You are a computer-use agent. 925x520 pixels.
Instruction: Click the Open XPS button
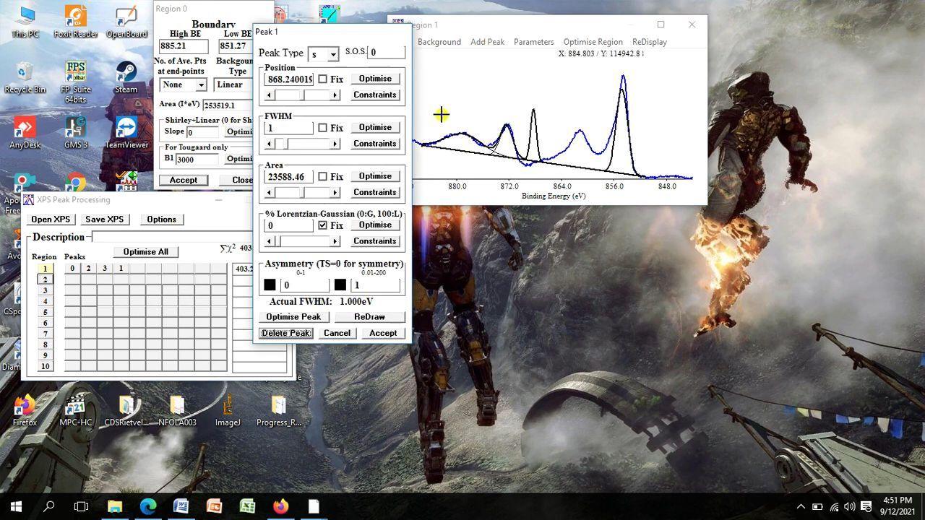[x=51, y=220]
